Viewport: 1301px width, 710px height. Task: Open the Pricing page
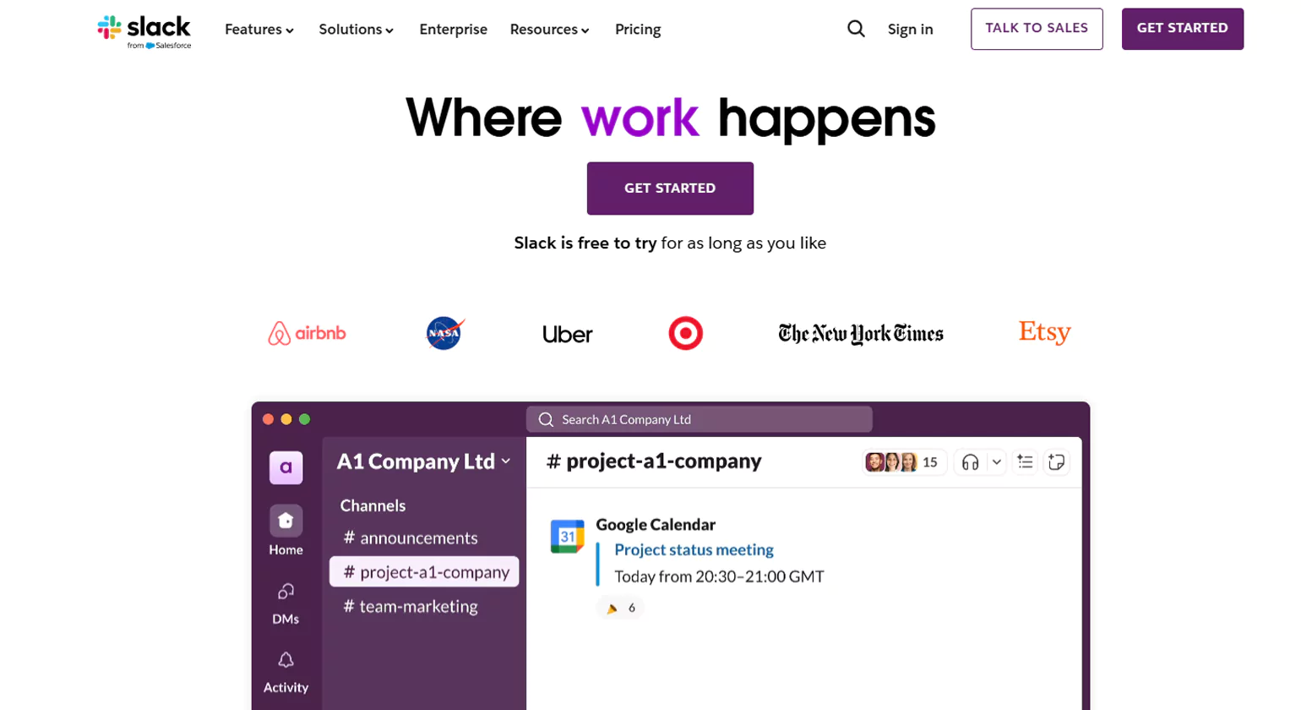pyautogui.click(x=637, y=29)
